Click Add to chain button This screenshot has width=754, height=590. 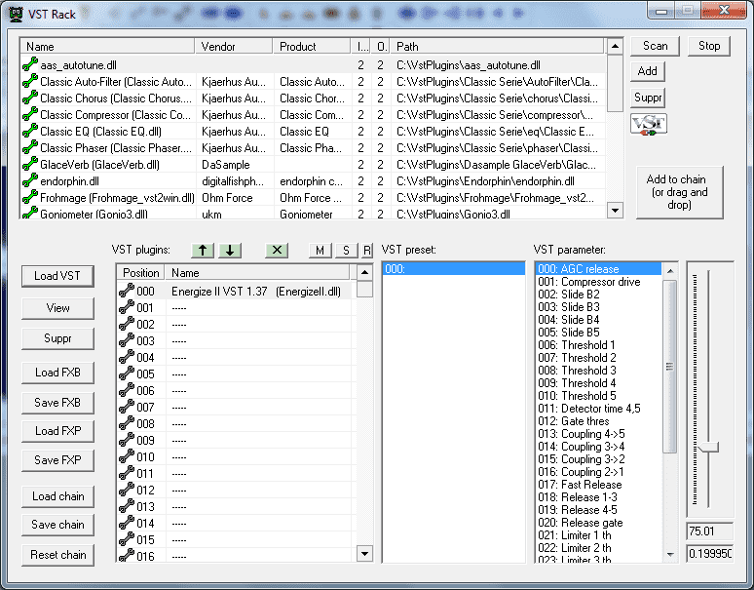pos(679,192)
